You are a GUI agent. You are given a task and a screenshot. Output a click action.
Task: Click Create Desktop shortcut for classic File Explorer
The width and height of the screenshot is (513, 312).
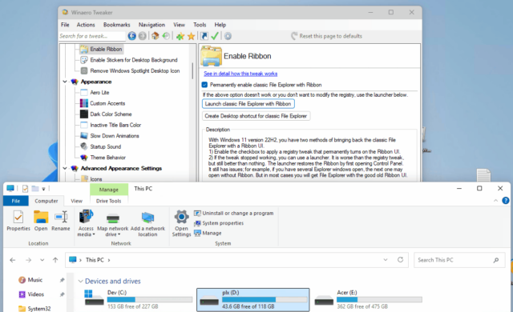point(256,116)
